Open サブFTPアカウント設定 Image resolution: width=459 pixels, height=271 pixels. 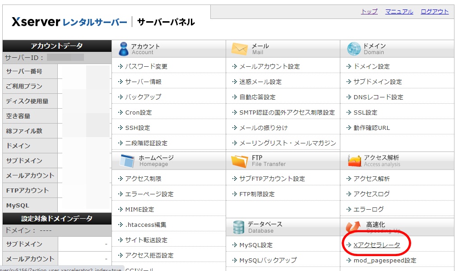click(272, 179)
